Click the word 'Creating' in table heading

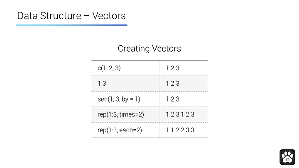tap(133, 49)
